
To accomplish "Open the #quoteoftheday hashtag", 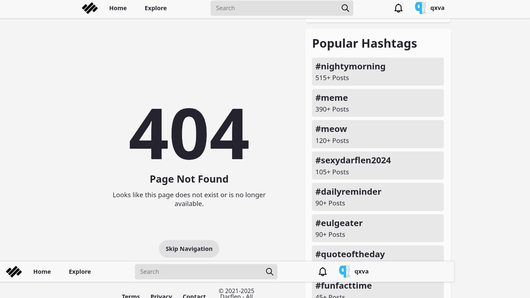I will [378, 253].
